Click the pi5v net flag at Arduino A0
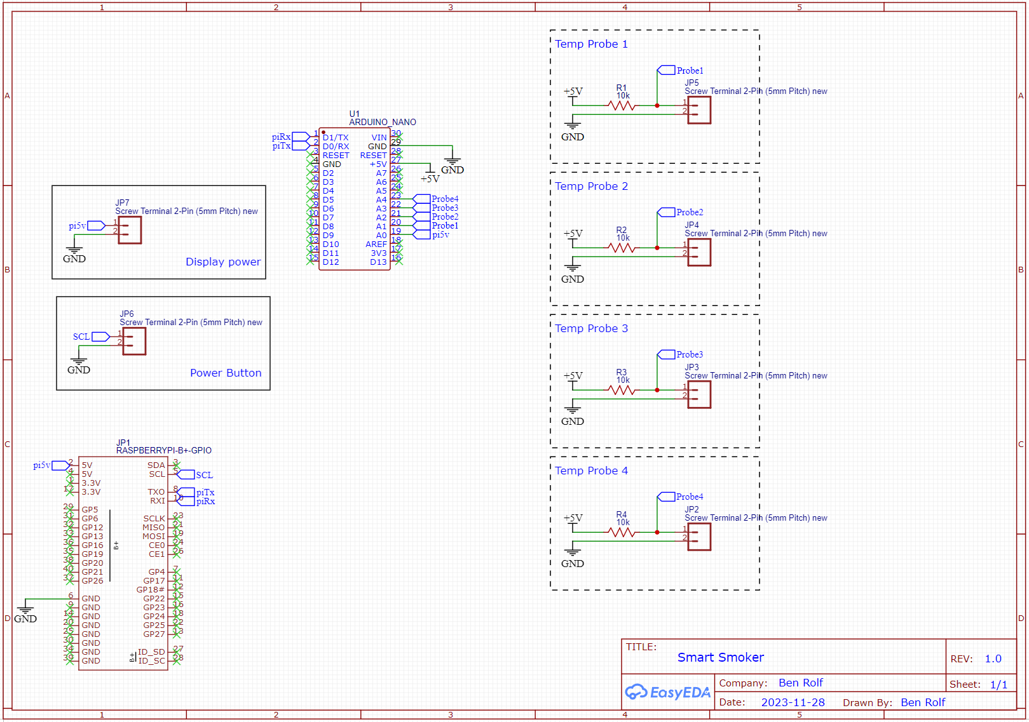Viewport: 1029px width, 722px height. tap(432, 234)
